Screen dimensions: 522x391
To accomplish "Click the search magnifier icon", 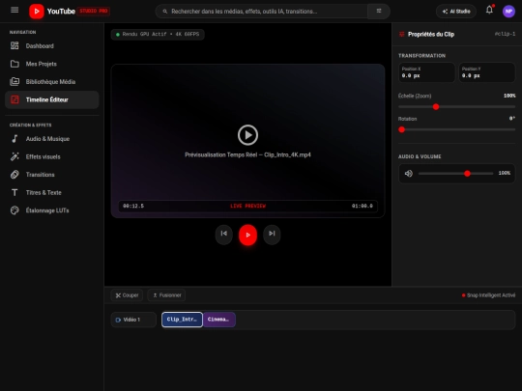I will 165,12.
